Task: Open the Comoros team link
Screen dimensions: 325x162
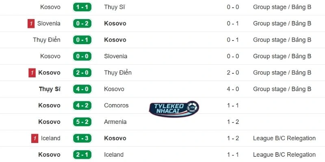Action: (116, 105)
